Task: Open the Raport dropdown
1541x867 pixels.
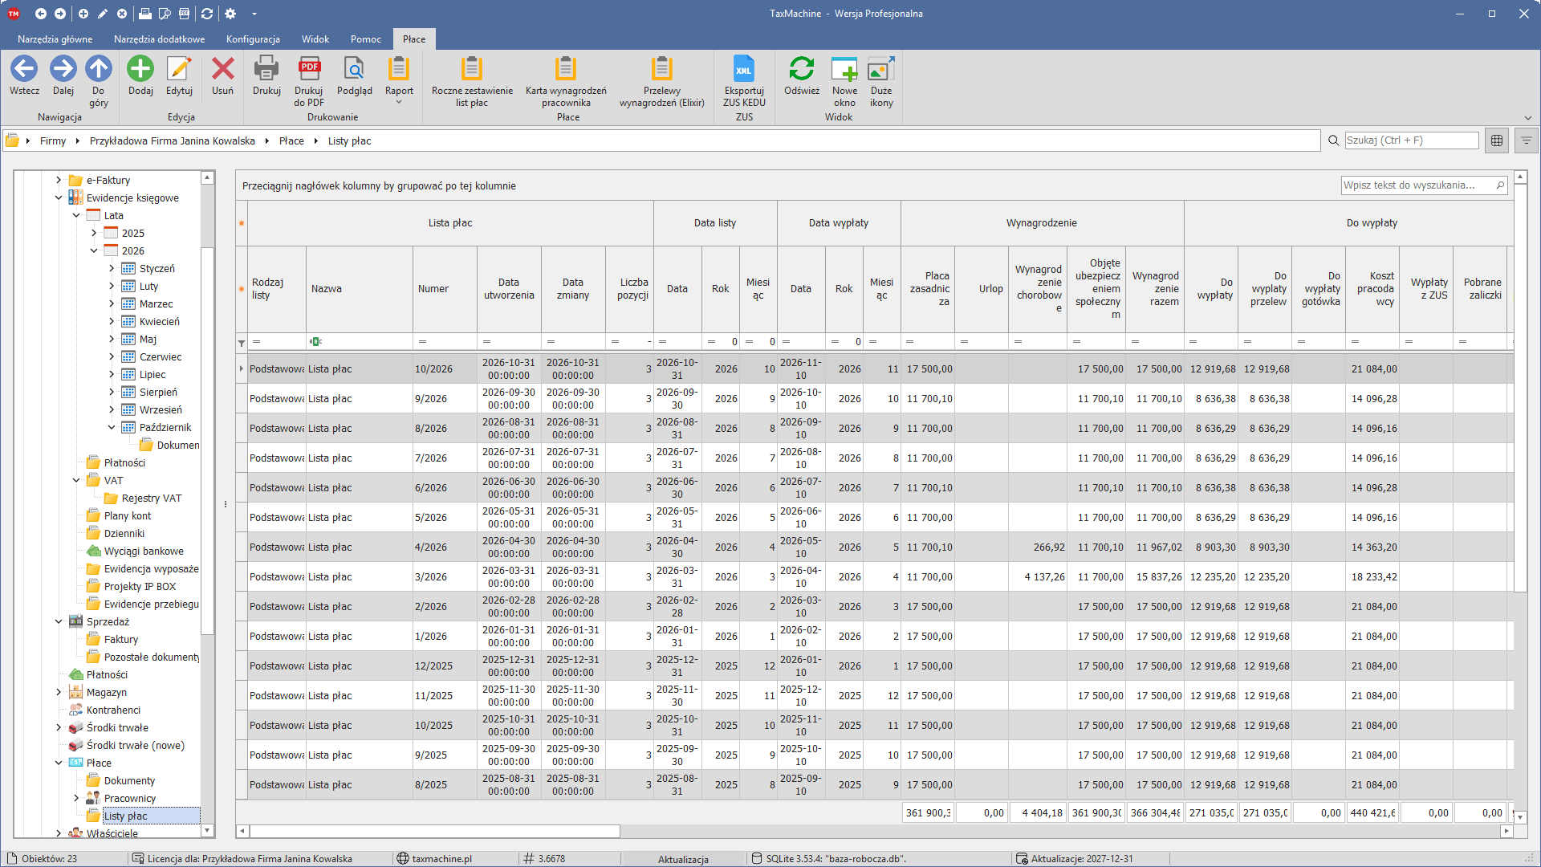Action: pos(399,80)
